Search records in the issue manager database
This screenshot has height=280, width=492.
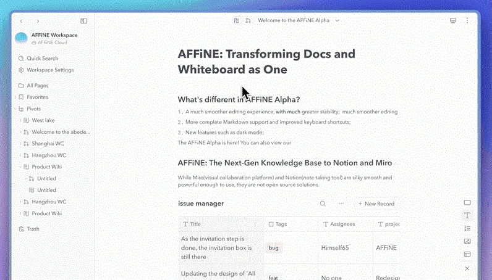(323, 204)
